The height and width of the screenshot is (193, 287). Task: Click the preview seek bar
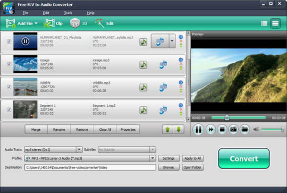click(x=238, y=118)
